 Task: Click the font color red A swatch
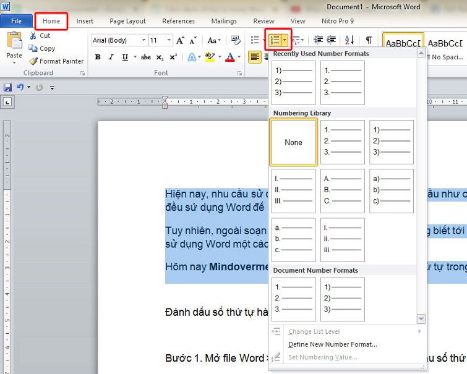(x=230, y=57)
